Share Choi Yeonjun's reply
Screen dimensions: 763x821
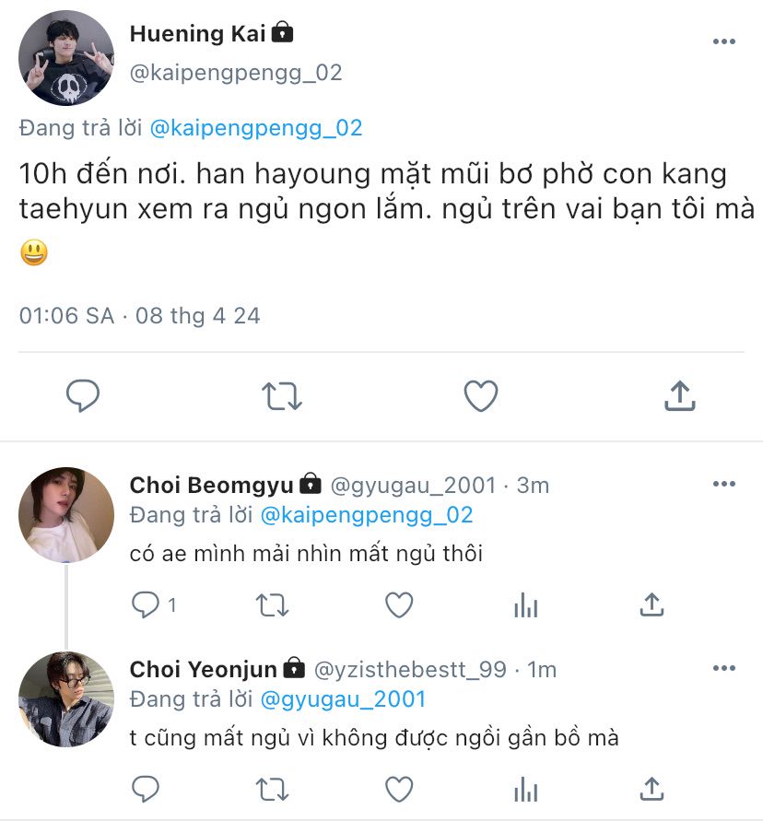651,789
